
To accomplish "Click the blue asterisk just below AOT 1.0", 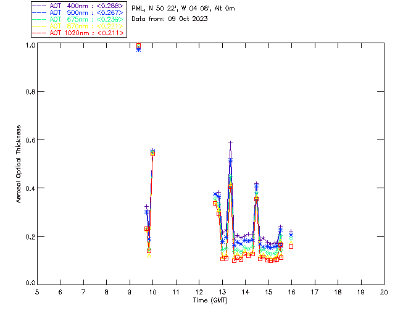I will tap(138, 50).
